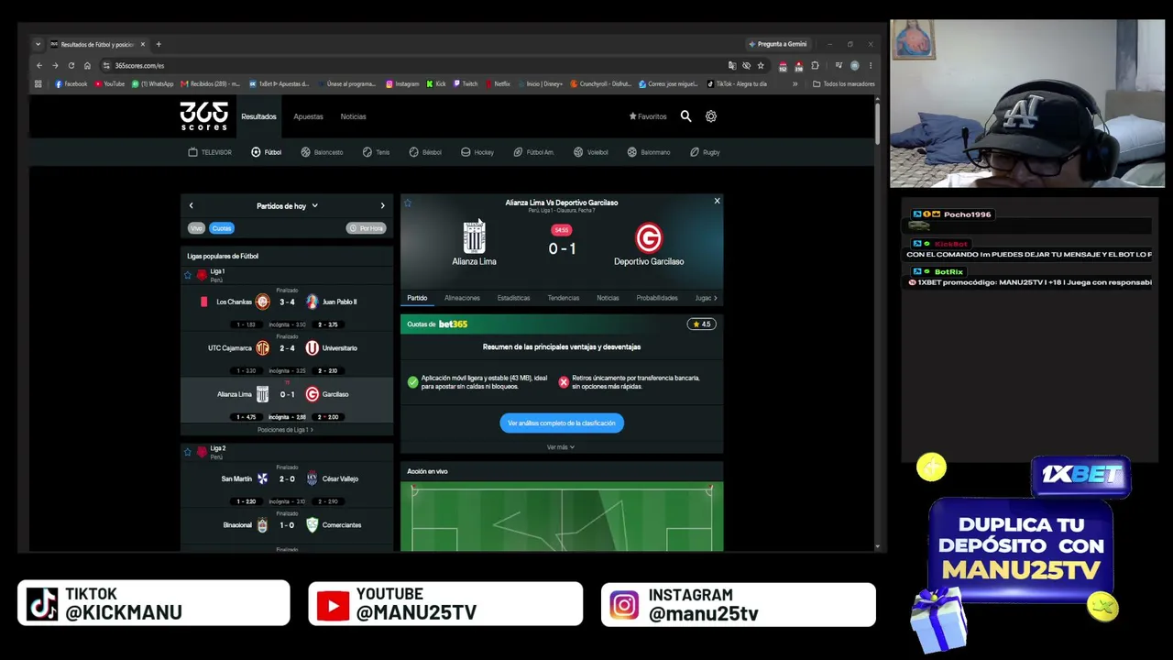Switch to the Estadísticas tab
1173x660 pixels.
[513, 298]
